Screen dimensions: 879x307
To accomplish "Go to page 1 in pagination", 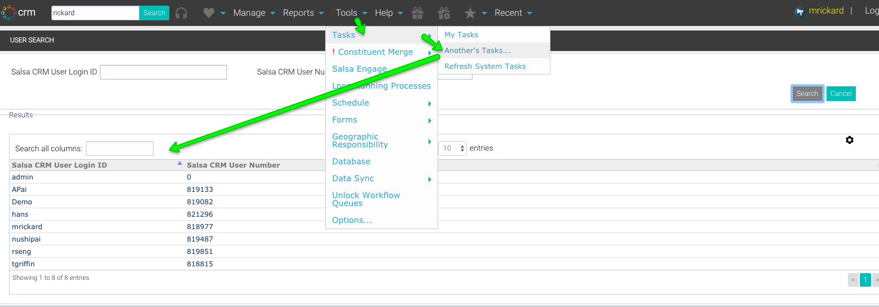I will 865,279.
